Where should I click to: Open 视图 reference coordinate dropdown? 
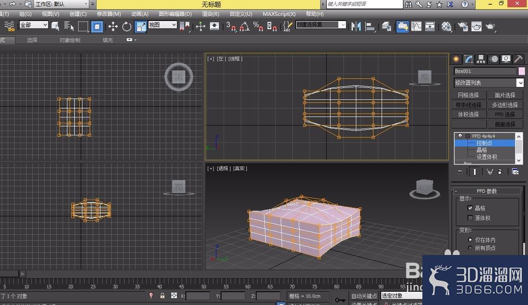(162, 25)
